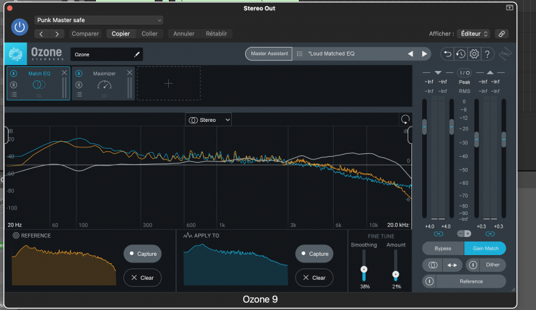Expand the Stereo channel mode dropdown
Viewport: 536px width, 310px height.
[x=209, y=120]
